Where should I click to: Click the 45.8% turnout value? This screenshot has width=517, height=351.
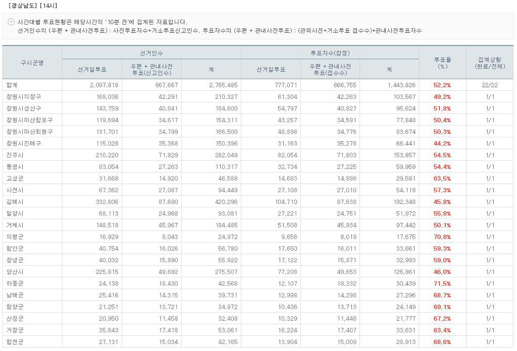442,202
